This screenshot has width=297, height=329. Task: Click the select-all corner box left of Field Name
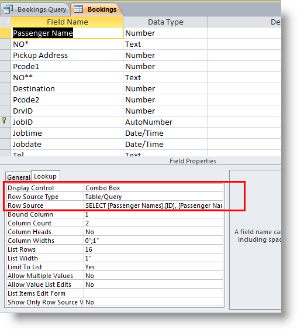point(5,22)
